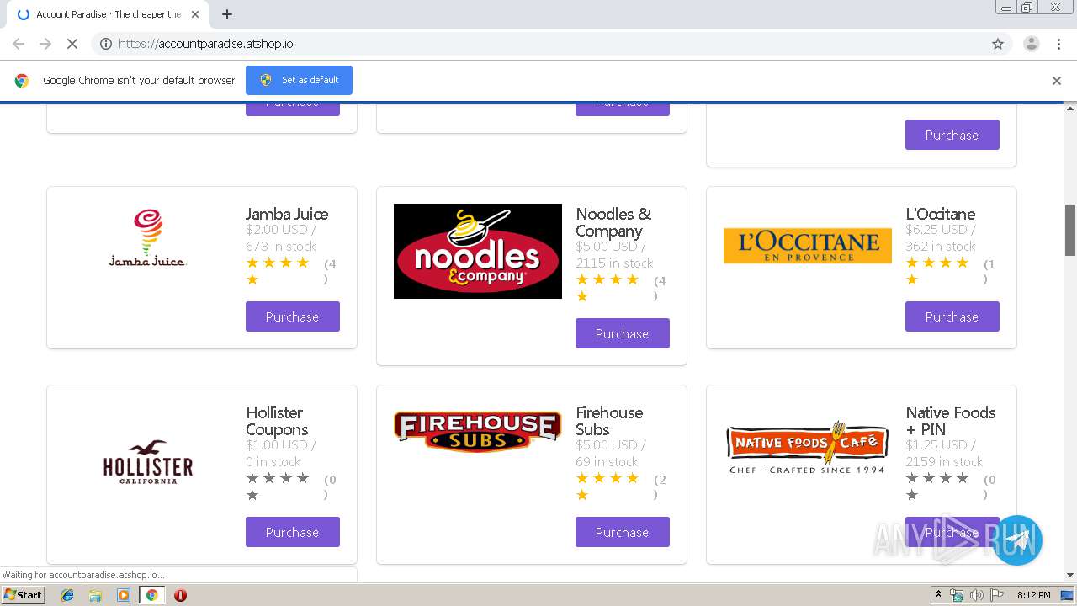Close the Account Paradise tab
The height and width of the screenshot is (606, 1077).
[194, 14]
